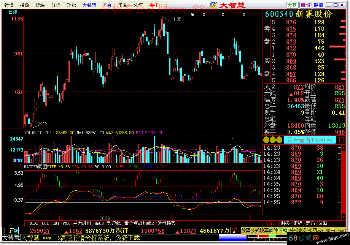Open the 外汇 menu
This screenshot has width=350, height=245.
click(x=138, y=5)
